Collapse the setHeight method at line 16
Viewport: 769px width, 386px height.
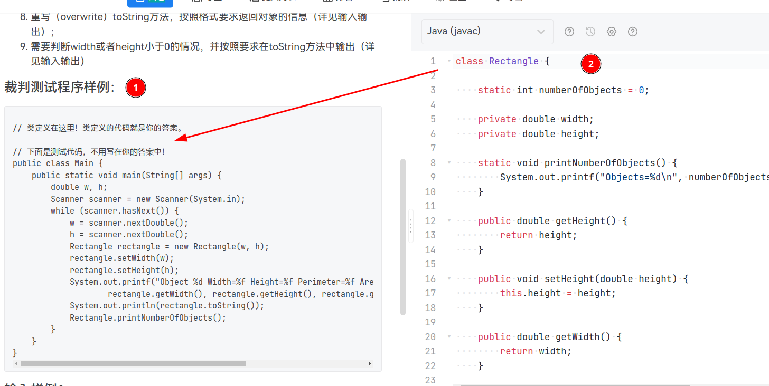449,279
